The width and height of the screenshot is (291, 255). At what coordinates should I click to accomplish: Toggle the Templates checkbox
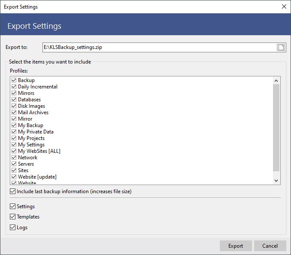point(12,217)
